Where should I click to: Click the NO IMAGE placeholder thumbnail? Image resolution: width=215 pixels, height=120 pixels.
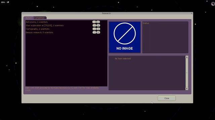coord(125,37)
